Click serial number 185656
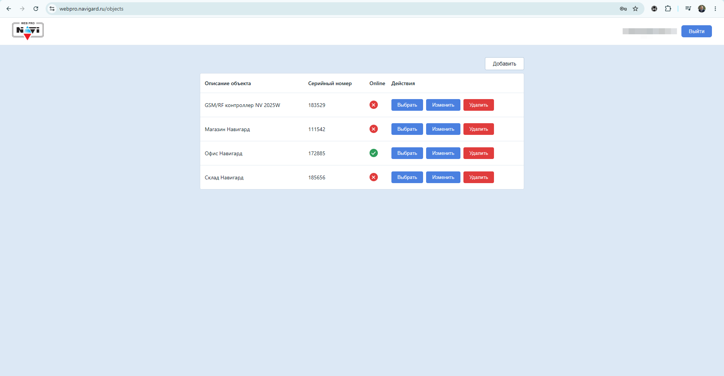The image size is (724, 376). (317, 177)
